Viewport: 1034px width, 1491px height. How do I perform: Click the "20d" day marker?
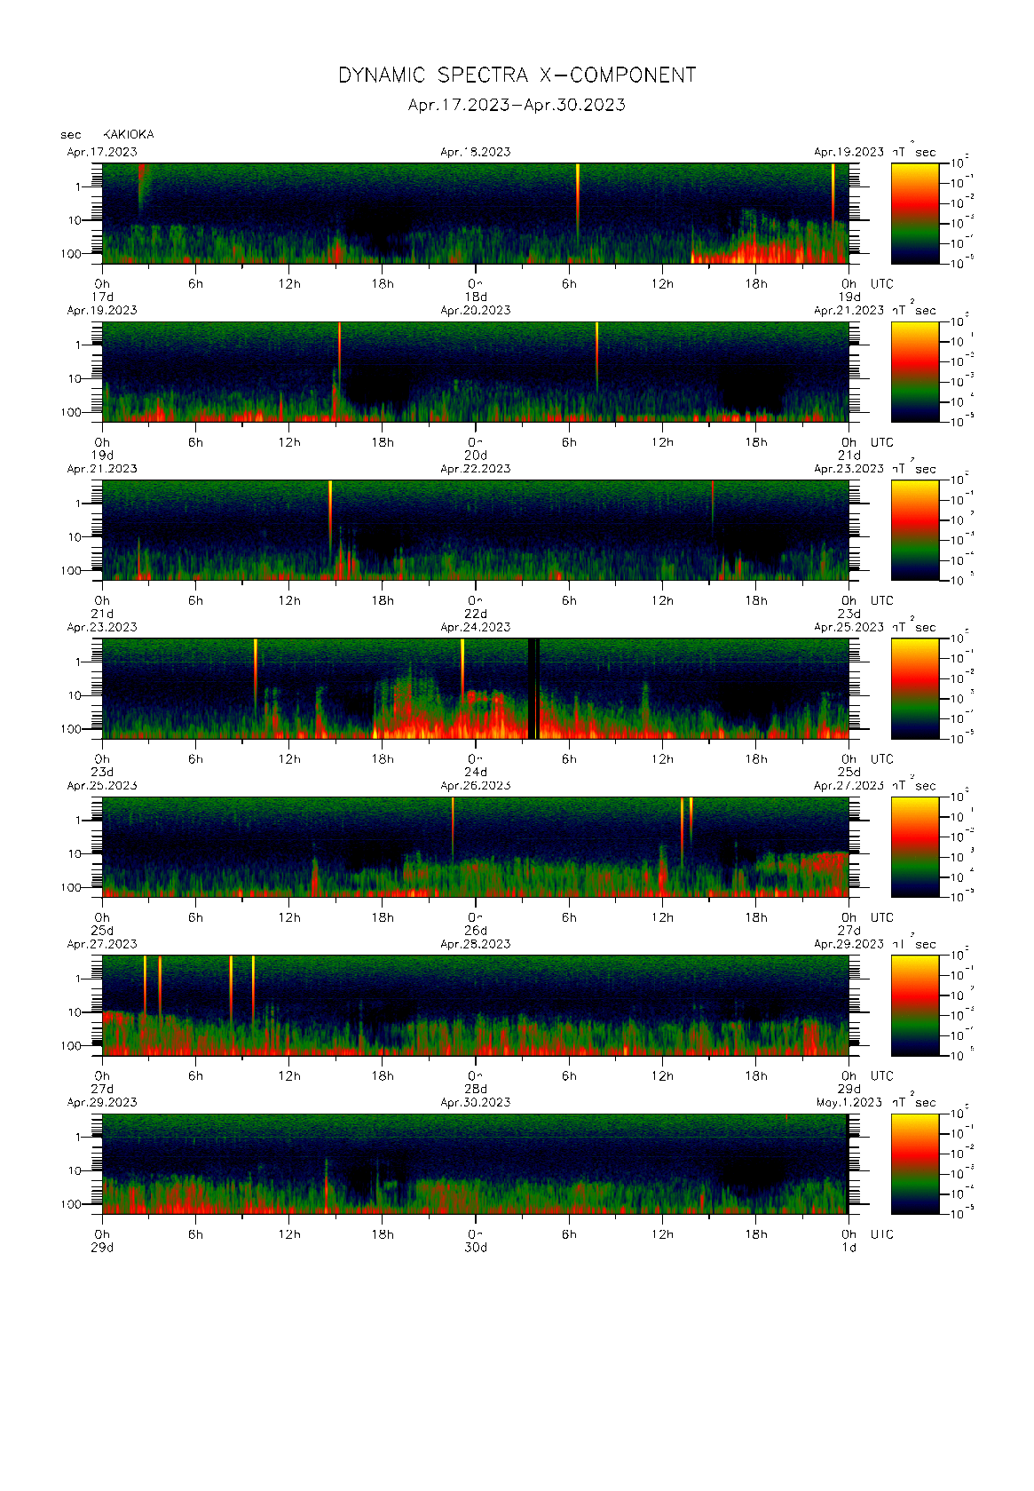[476, 455]
